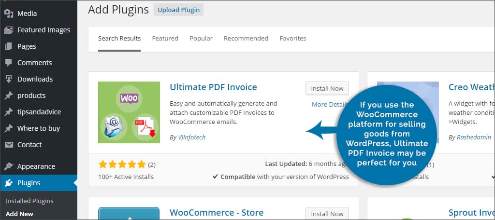Click the tipsandadvice pin icon
This screenshot has height=220, width=495.
[9, 112]
